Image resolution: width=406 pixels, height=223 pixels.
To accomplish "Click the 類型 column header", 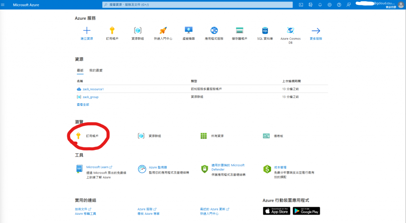I will click(x=194, y=81).
